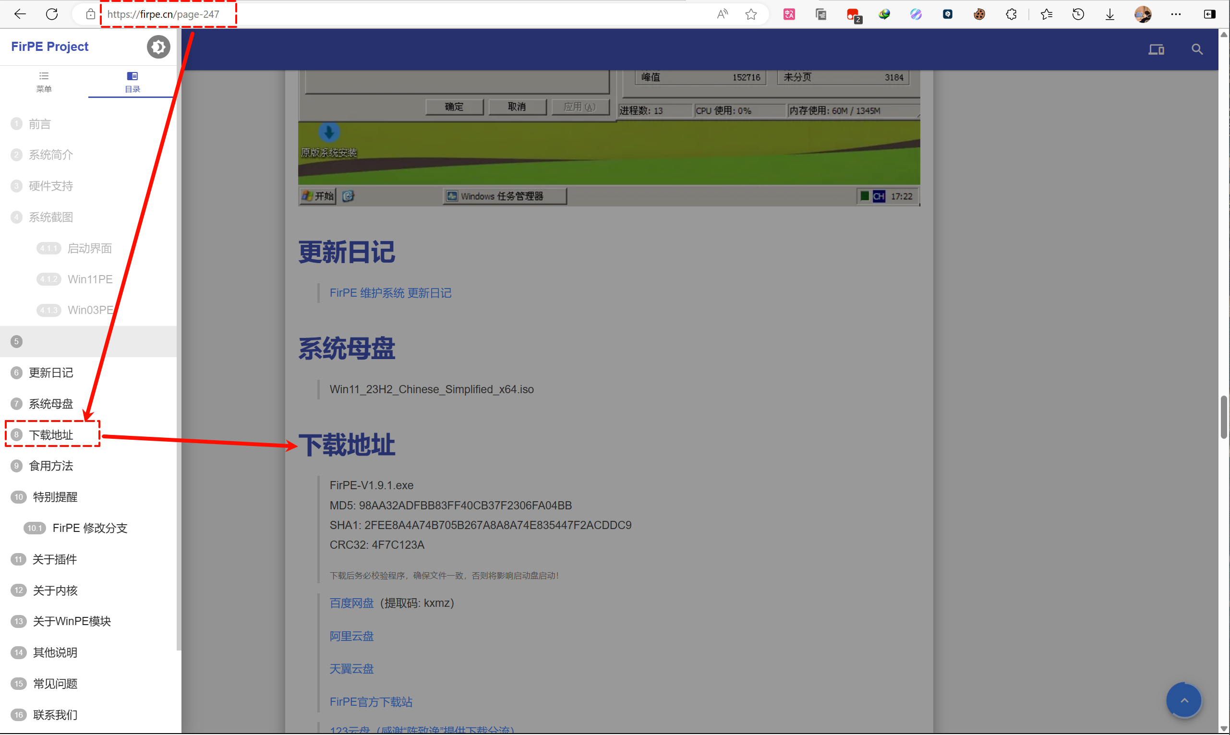Viewport: 1230px width, 735px height.
Task: Toggle the dark mode theme icon
Action: pos(158,47)
